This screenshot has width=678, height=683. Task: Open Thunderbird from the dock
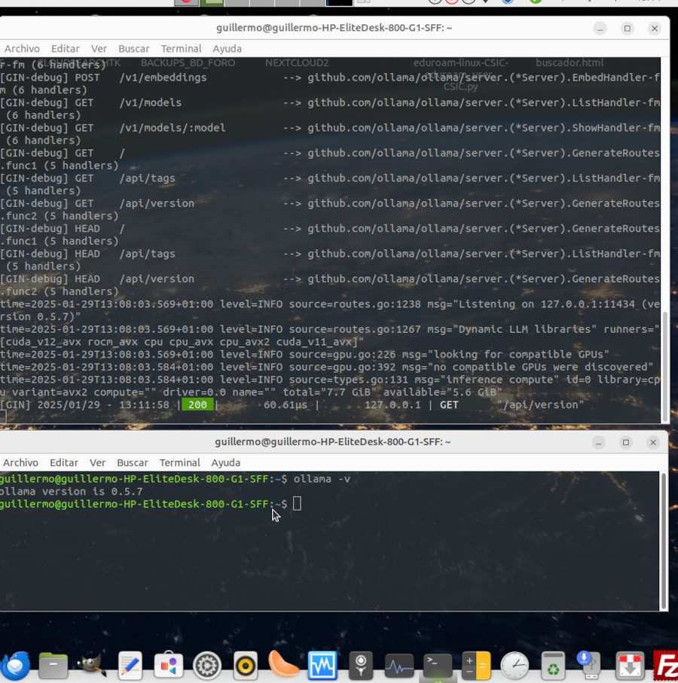[x=15, y=666]
